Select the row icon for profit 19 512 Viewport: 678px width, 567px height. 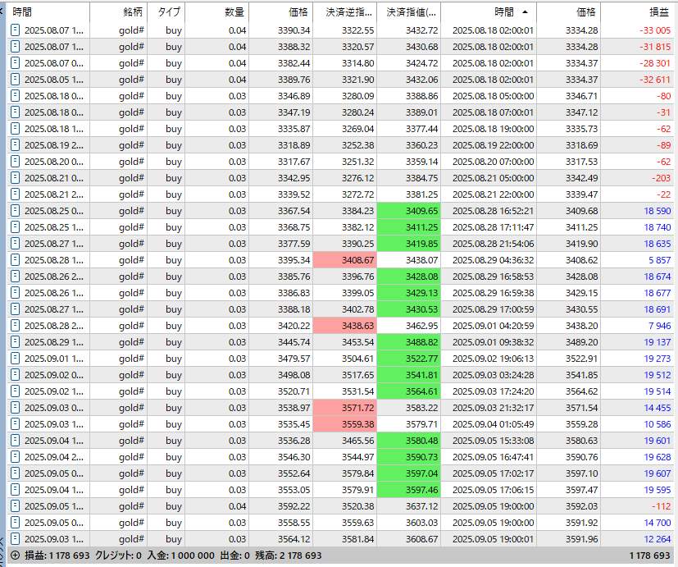coord(15,375)
